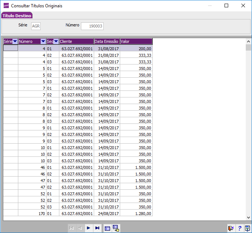The height and width of the screenshot is (233, 252).
Task: Click the Número field showing 190003
Action: 92,26
